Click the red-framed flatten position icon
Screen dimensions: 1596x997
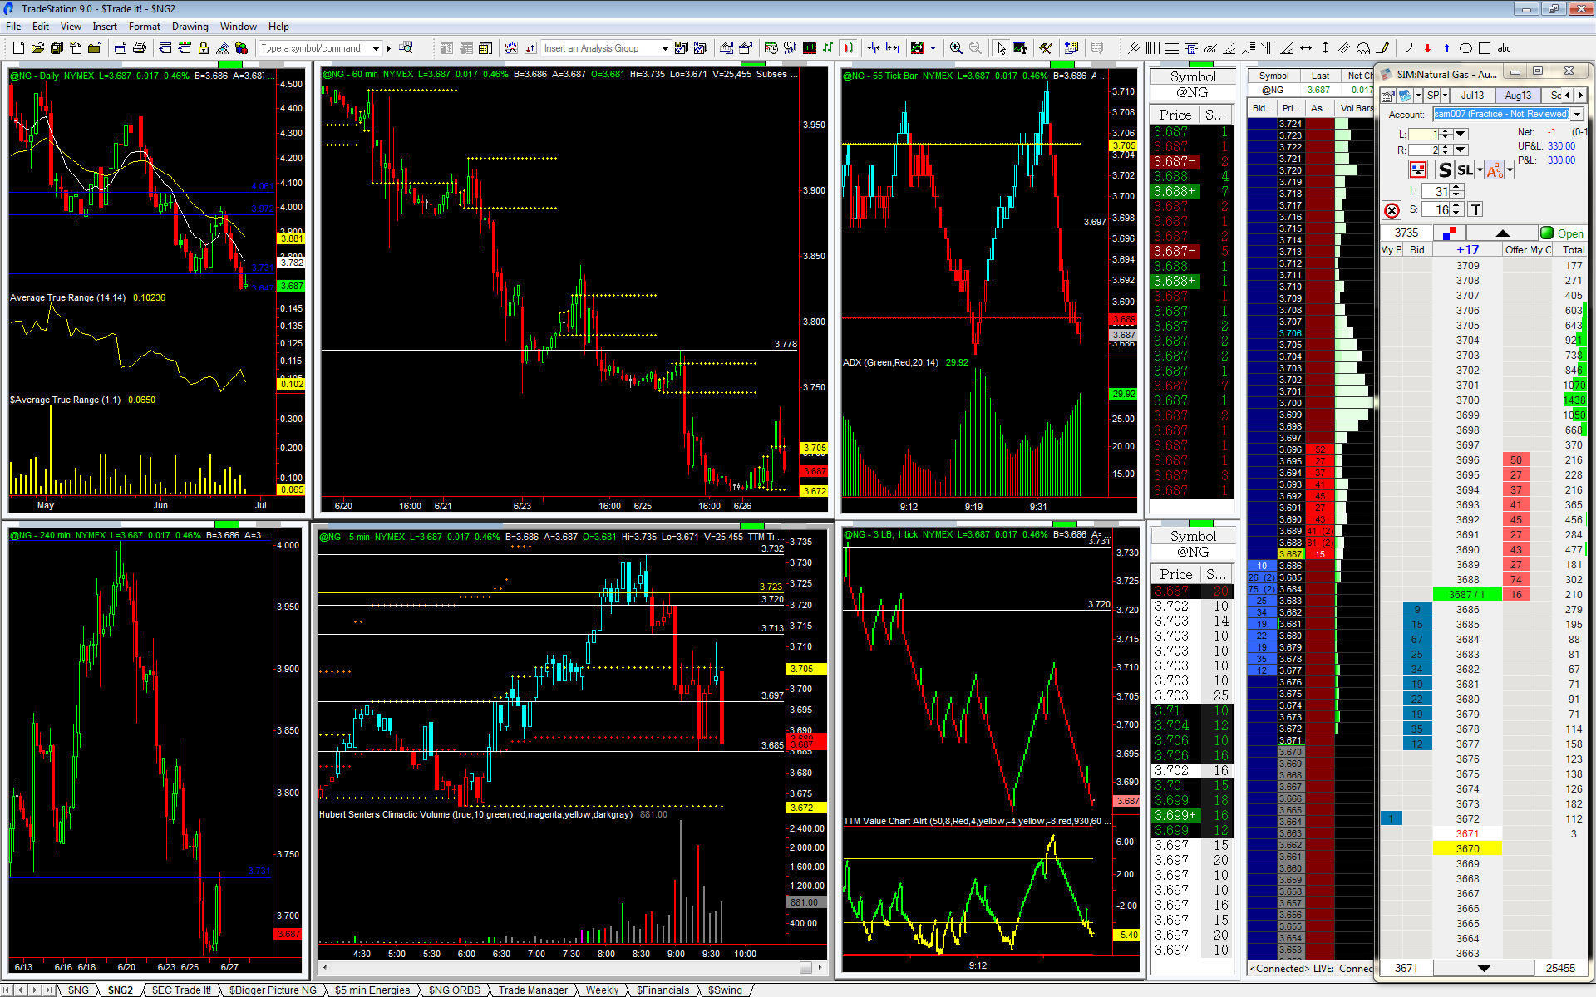point(1418,170)
